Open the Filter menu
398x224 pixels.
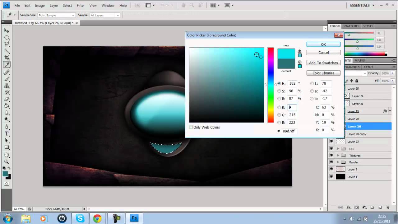tap(81, 5)
